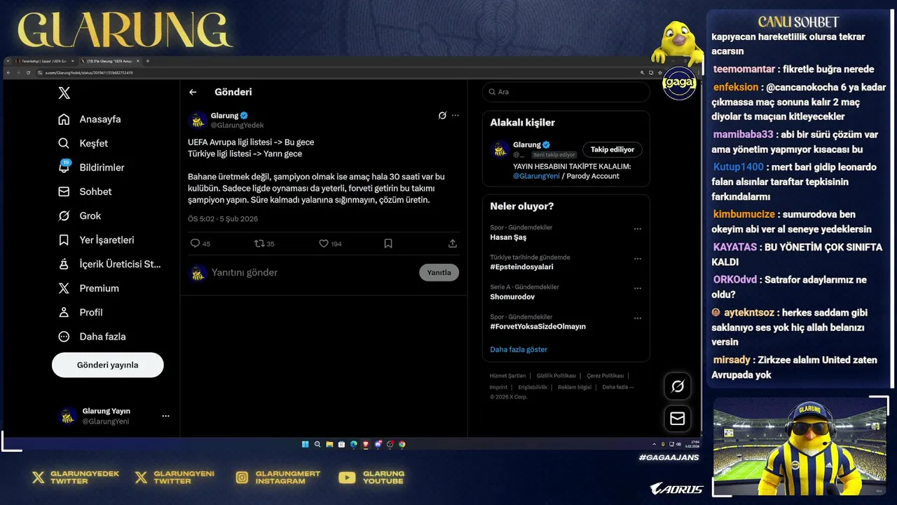Open Erişilebilirlik footer link
Image resolution: width=897 pixels, height=505 pixels.
tap(533, 387)
